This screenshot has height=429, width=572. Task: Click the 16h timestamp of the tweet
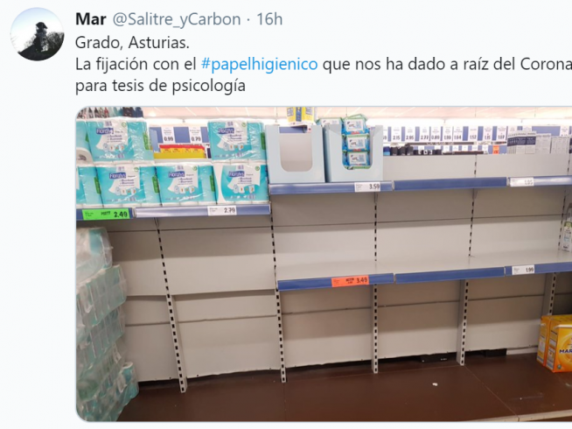pyautogui.click(x=269, y=19)
